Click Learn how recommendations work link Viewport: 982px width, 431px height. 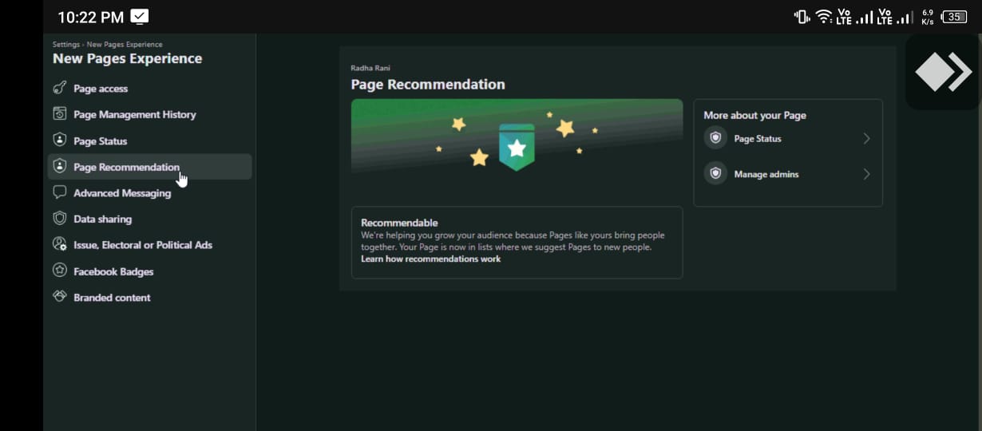[x=431, y=259]
